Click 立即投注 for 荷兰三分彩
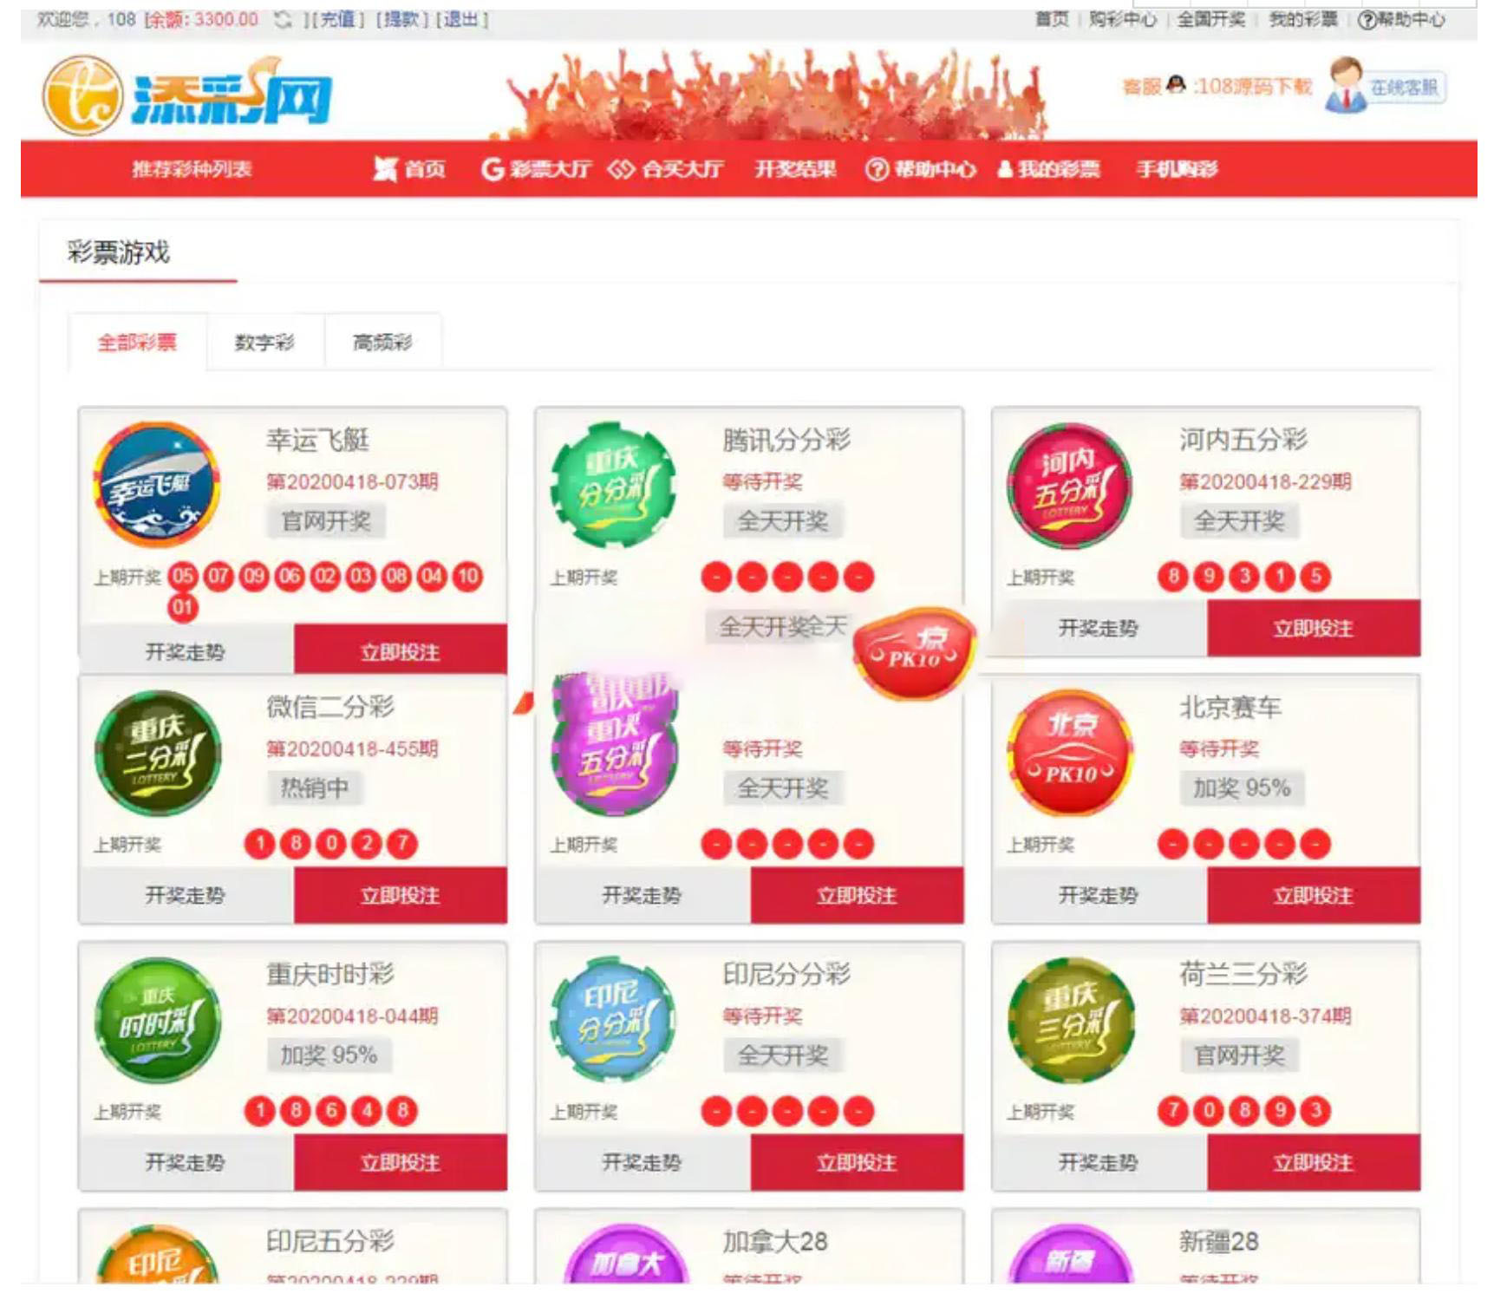Viewport: 1494px width, 1300px height. (1314, 1162)
